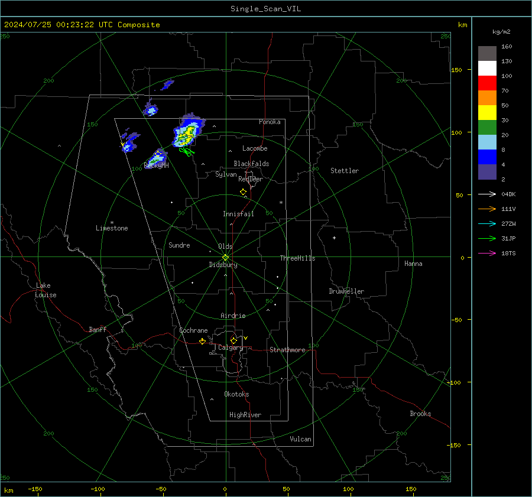
Task: Click the Sylvan label
Action: [226, 174]
